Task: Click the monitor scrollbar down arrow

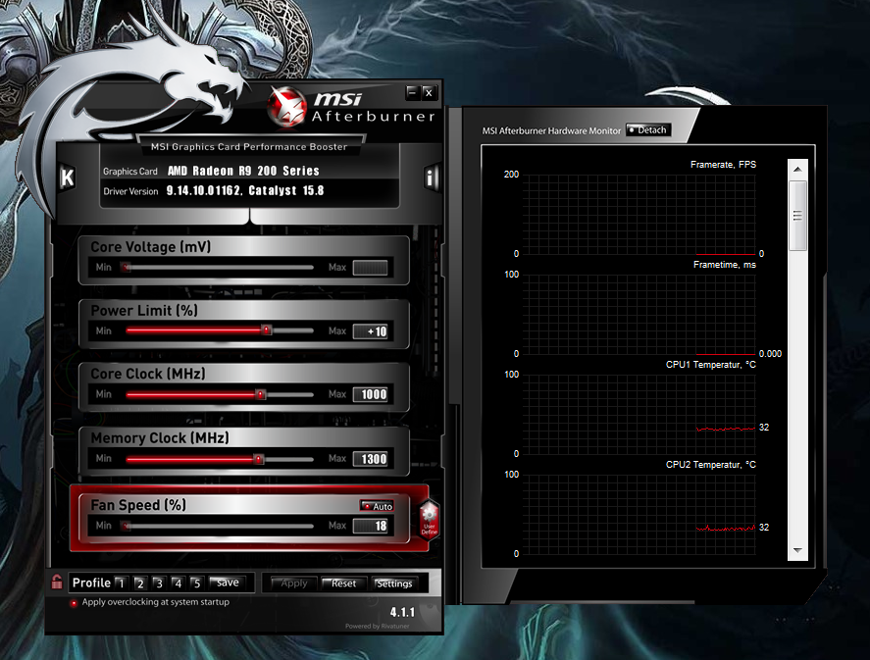Action: click(x=797, y=550)
